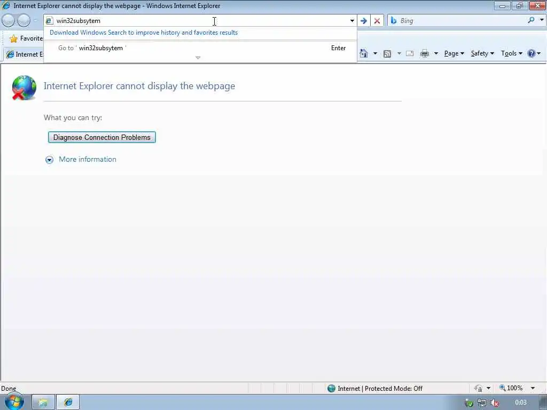The width and height of the screenshot is (547, 410).
Task: Click the Help question mark icon
Action: pos(532,53)
